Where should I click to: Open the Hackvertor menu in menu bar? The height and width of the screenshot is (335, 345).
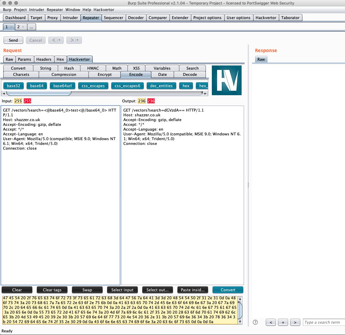104,10
